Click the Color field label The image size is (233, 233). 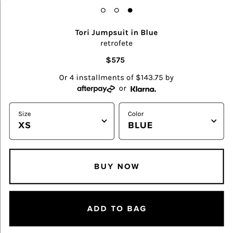click(136, 114)
